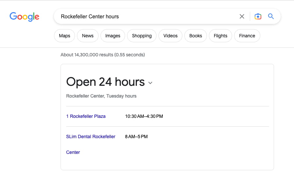
Task: Open the Books results filter
Action: point(195,36)
